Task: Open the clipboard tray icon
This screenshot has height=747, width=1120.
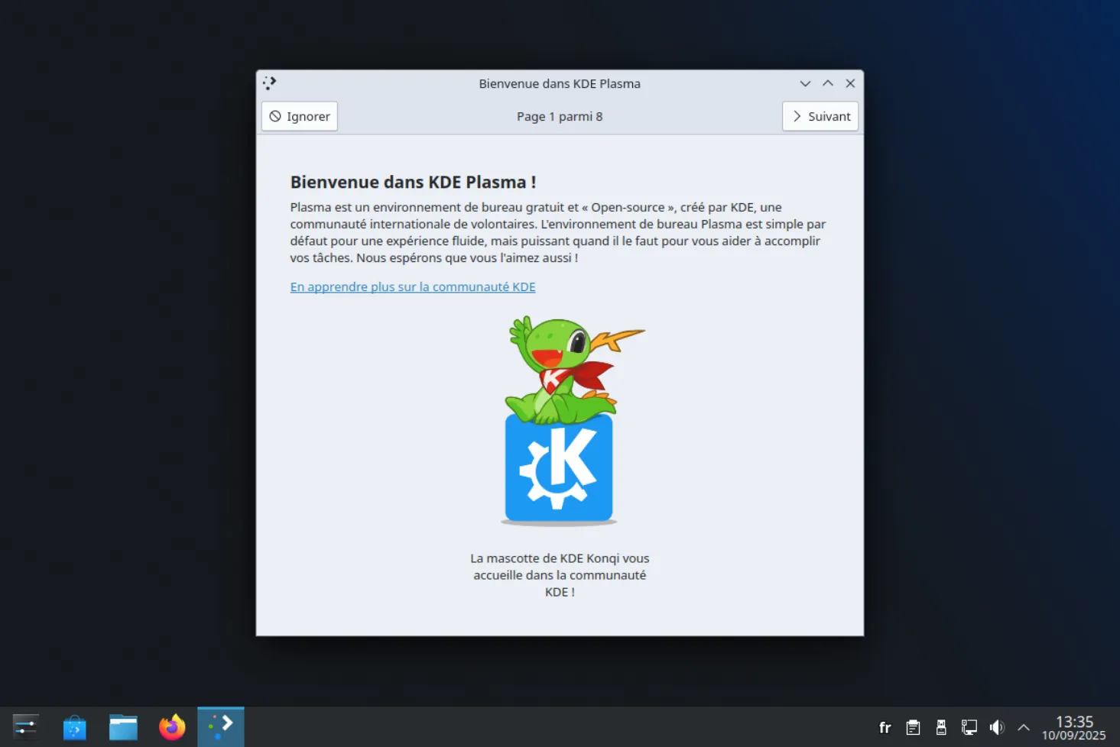Action: click(913, 728)
